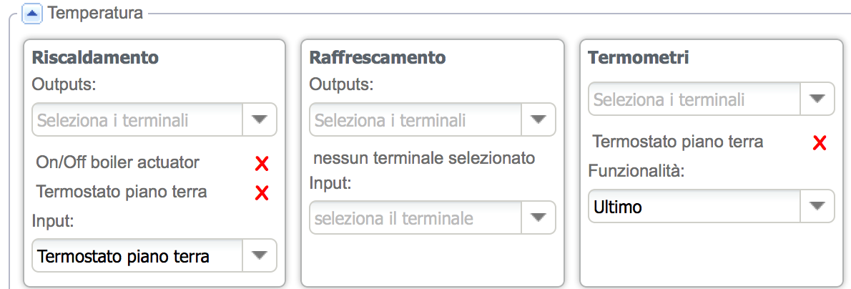
Task: Click the Temperatura section title
Action: [x=95, y=12]
